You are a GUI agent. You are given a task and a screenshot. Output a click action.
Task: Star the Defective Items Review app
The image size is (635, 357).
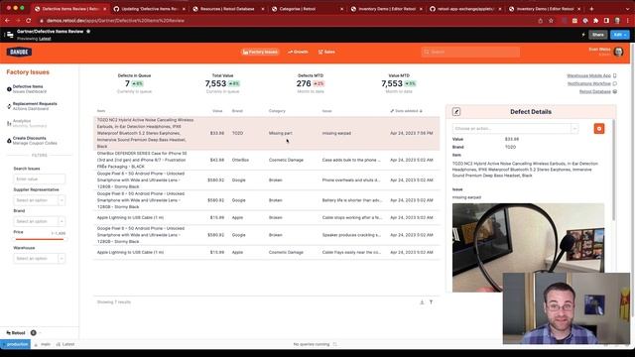tap(88, 31)
